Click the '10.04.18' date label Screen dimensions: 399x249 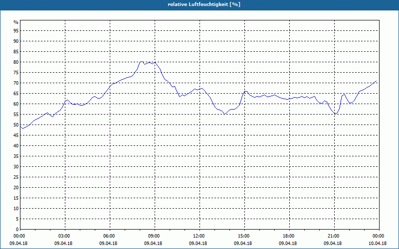click(378, 244)
